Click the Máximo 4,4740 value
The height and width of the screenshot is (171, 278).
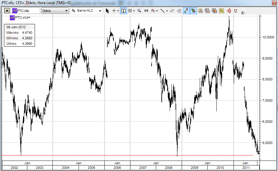(x=27, y=33)
